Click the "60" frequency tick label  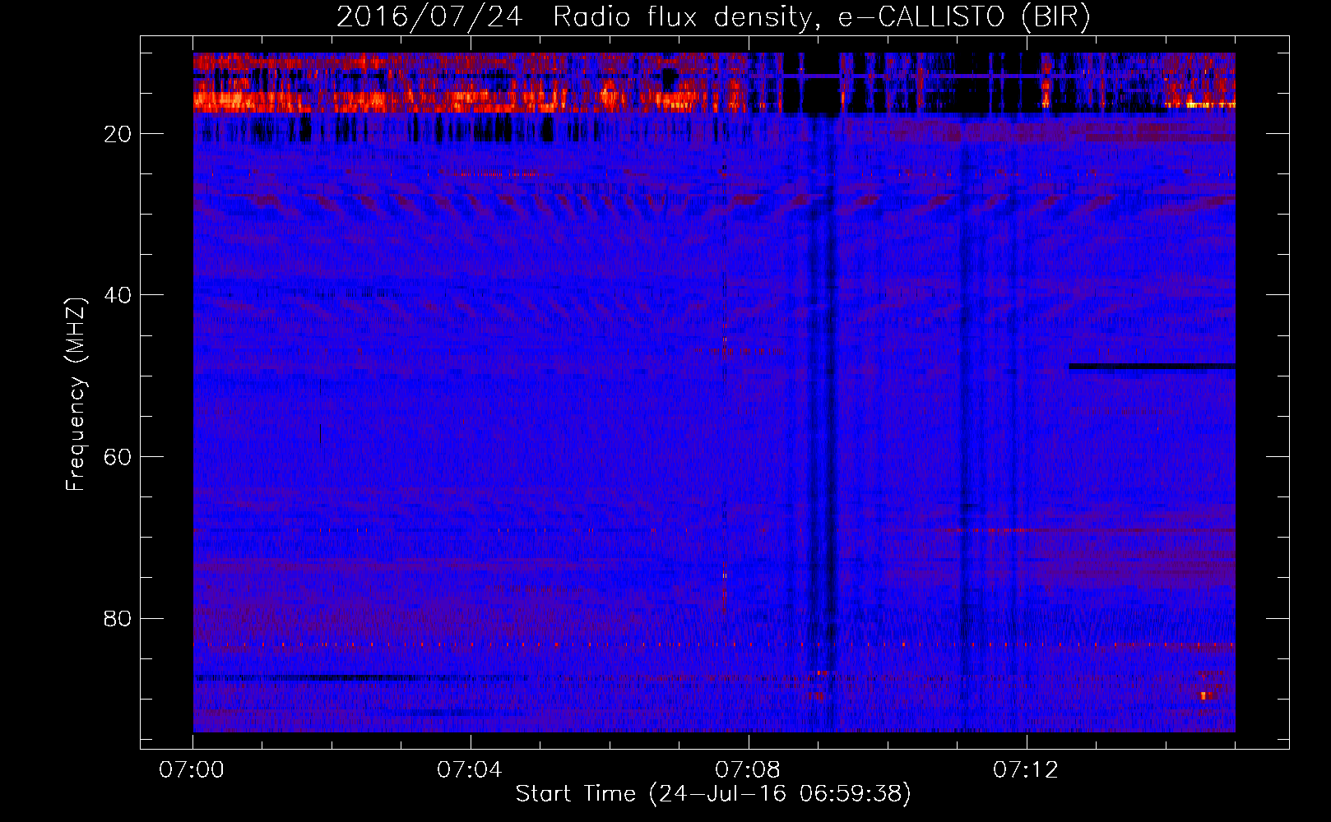pos(118,457)
